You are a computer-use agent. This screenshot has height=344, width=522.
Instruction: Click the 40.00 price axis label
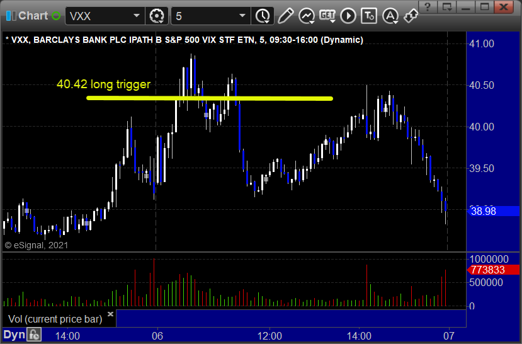coord(481,127)
